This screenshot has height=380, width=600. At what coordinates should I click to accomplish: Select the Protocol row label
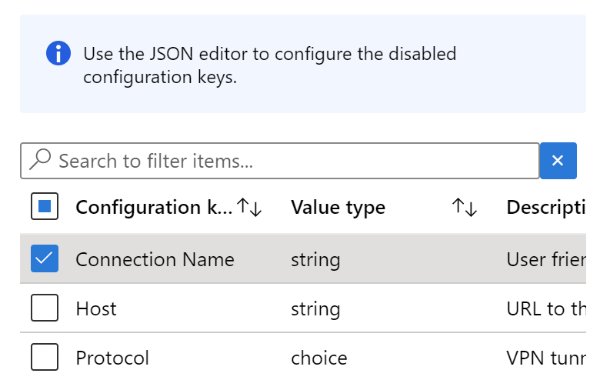click(112, 358)
